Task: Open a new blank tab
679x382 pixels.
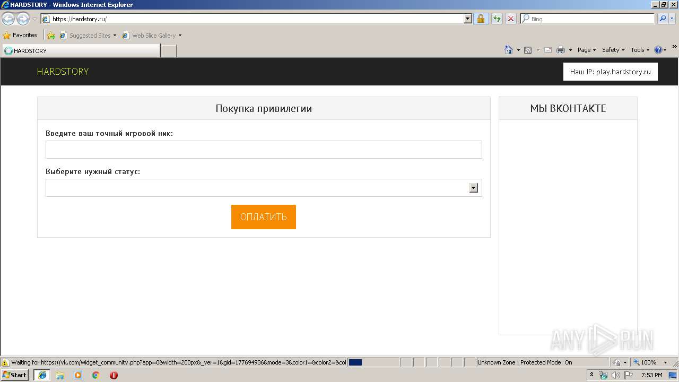Action: (x=169, y=51)
